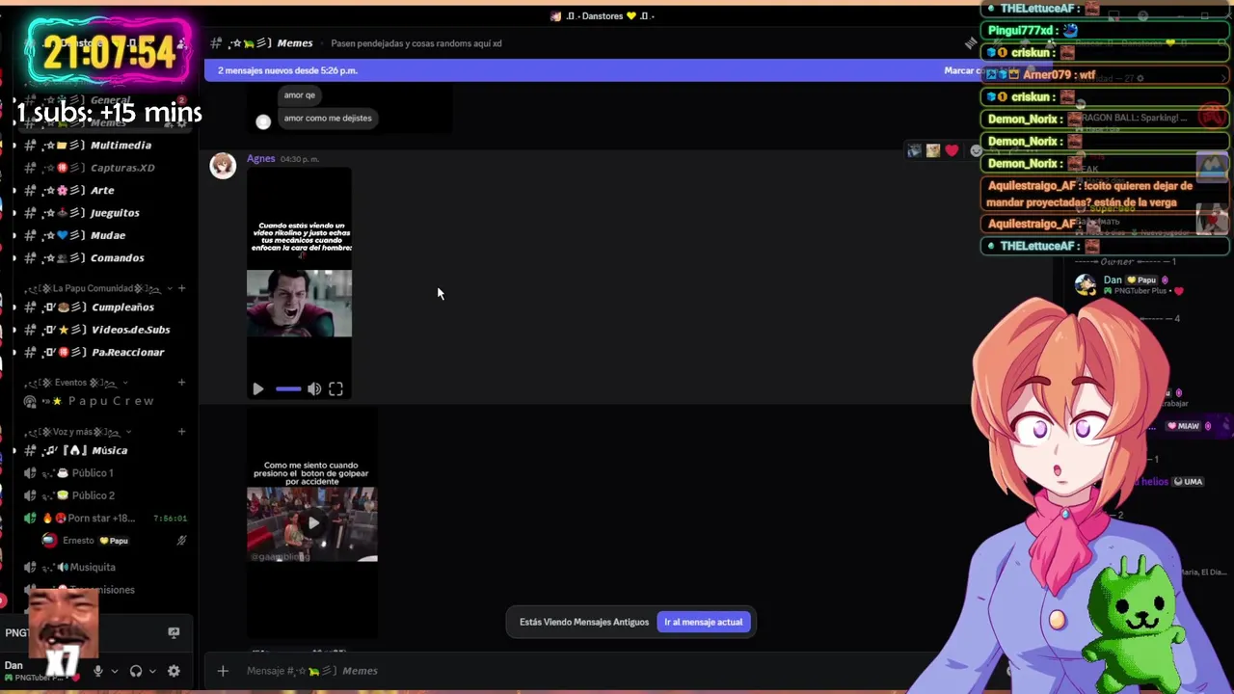The height and width of the screenshot is (694, 1234).
Task: Add channel to Eventos category
Action: 181,383
